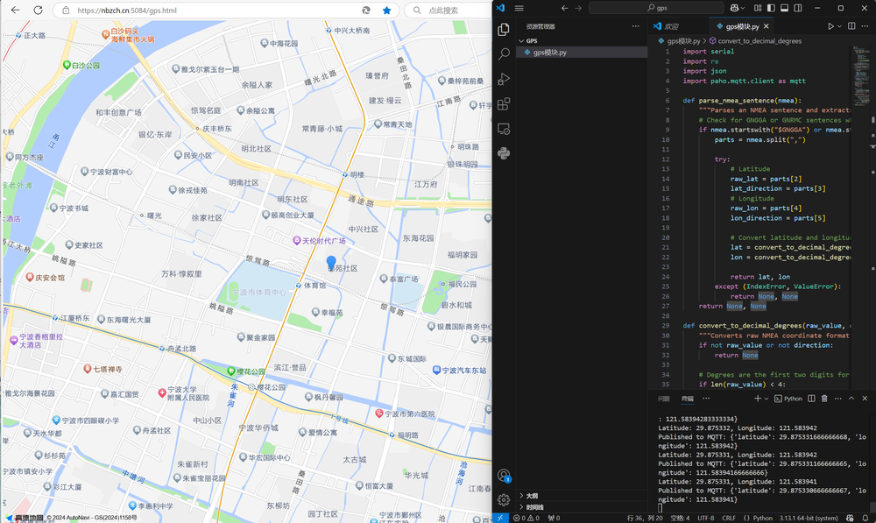
Task: Switch to the gps模块.py editor tab
Action: [741, 26]
